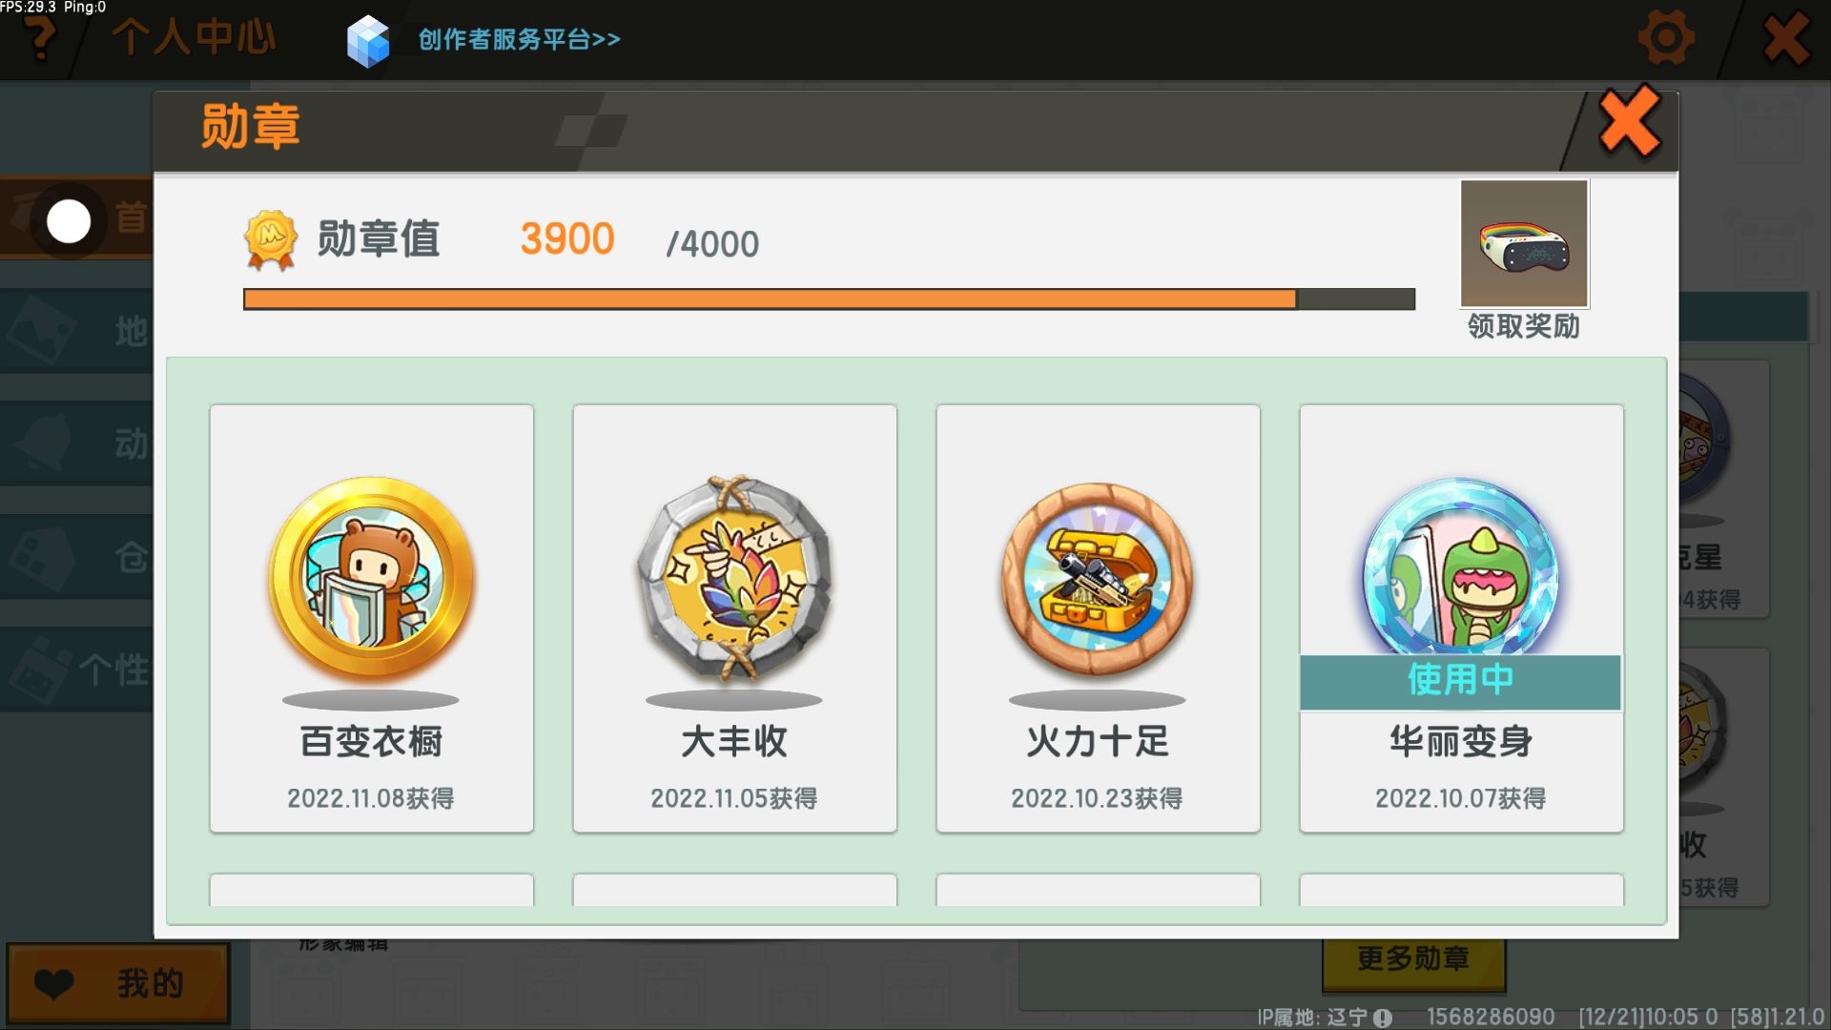
Task: Click the medal value coin icon
Action: [270, 239]
